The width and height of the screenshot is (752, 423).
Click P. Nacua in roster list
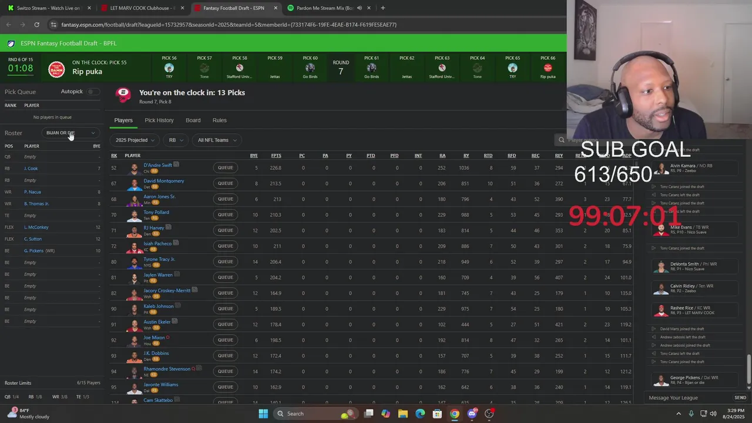[32, 192]
